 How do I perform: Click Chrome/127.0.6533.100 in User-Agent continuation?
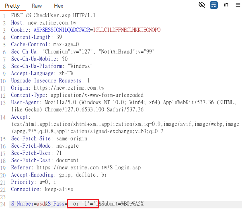[74, 109]
